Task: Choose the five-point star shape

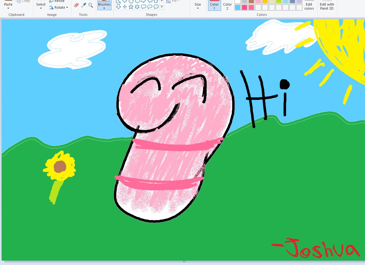Action: (x=131, y=7)
